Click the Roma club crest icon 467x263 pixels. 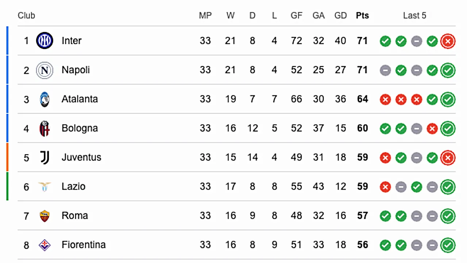45,216
